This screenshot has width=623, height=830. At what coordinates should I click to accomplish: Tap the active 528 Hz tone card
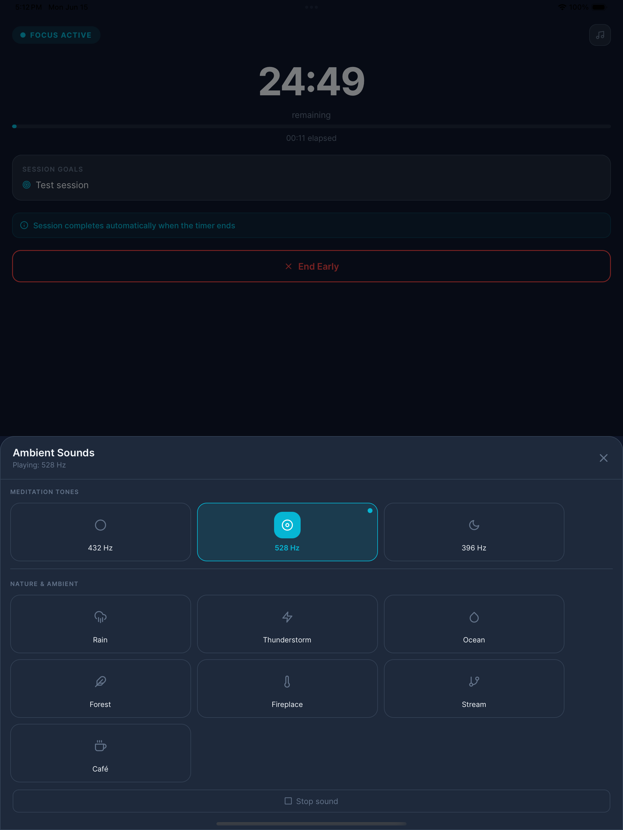point(287,532)
